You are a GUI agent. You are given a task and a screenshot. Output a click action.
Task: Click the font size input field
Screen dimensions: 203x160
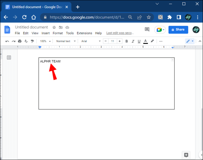(x=112, y=41)
